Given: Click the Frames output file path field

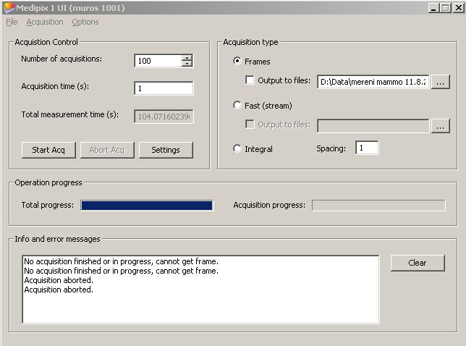Looking at the screenshot, I should click(x=373, y=82).
